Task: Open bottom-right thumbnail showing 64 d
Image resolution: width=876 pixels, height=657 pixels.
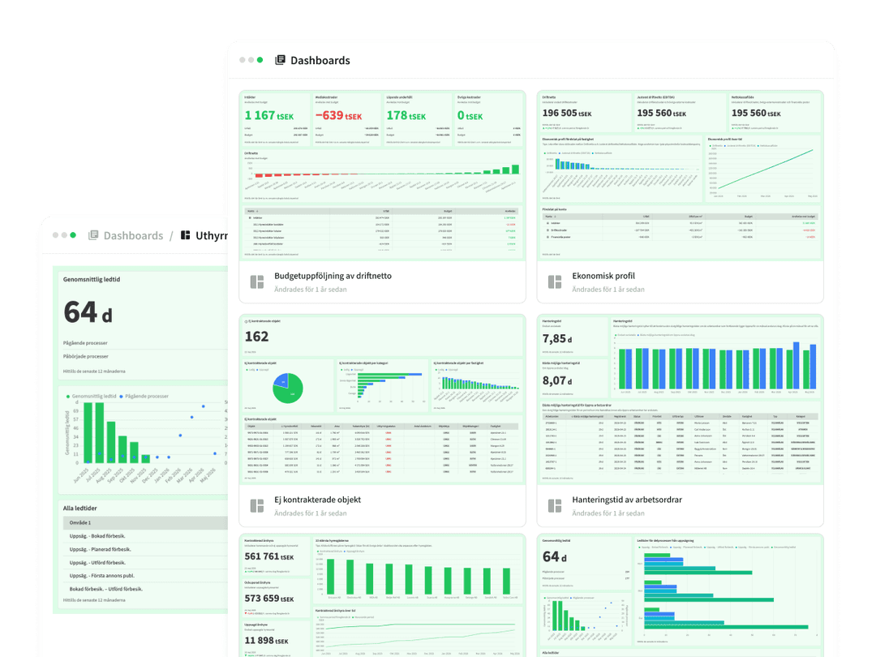Action: (681, 595)
